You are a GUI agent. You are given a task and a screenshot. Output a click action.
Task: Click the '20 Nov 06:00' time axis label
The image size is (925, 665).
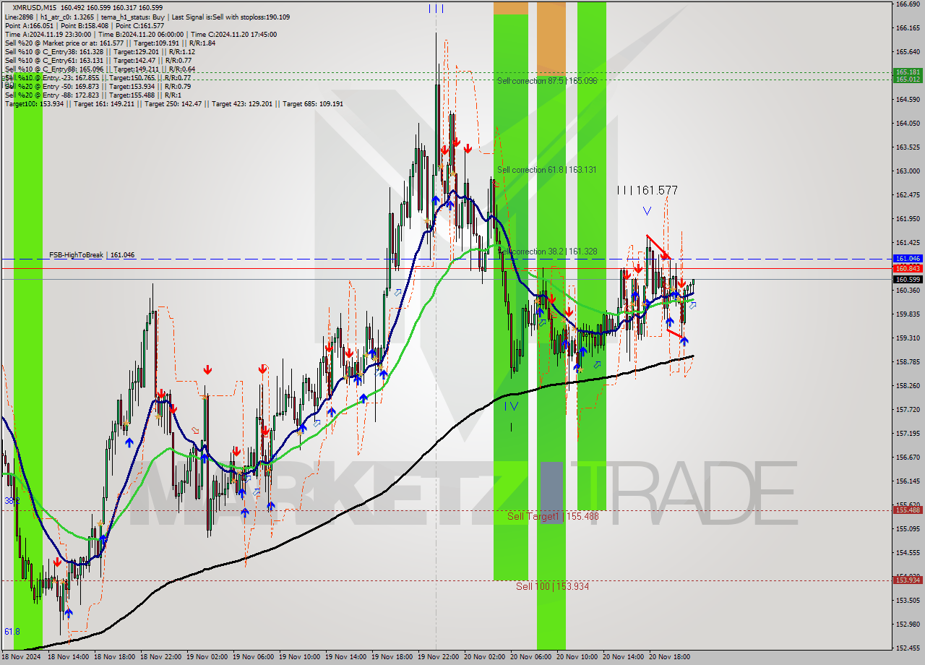pos(531,658)
